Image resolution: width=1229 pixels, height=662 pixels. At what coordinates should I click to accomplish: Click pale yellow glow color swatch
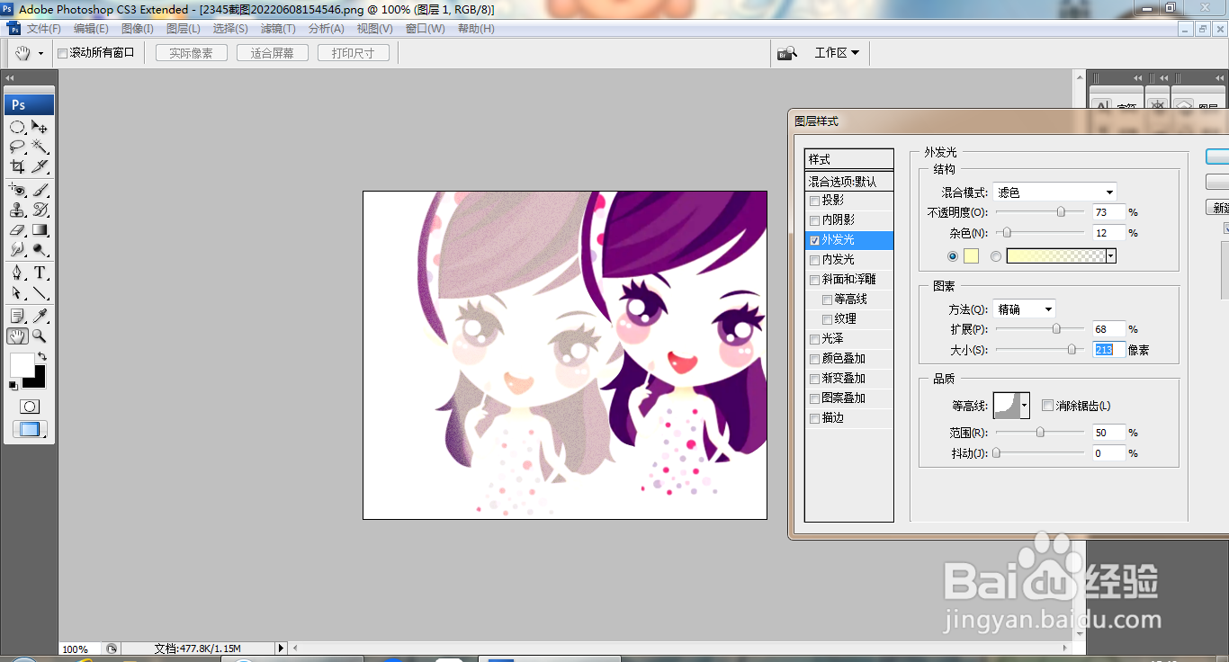[971, 256]
